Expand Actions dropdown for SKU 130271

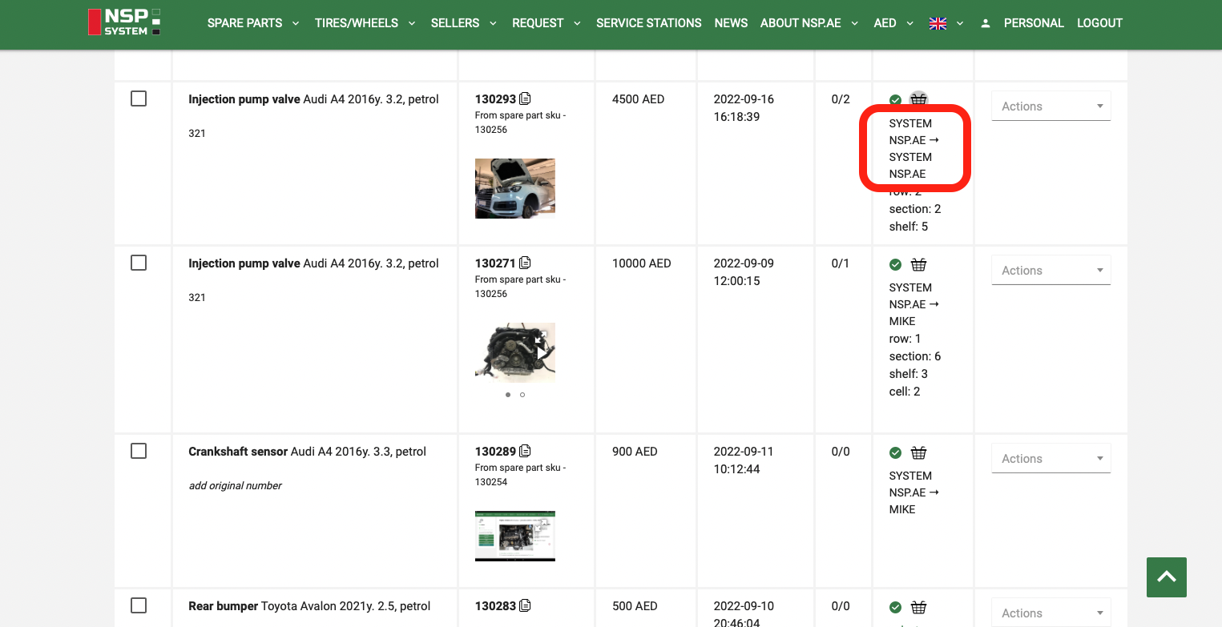point(1051,271)
